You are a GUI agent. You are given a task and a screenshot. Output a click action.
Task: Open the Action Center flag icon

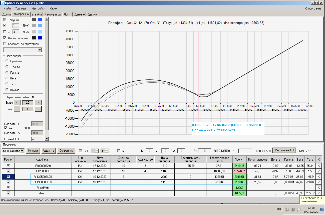[298, 210]
